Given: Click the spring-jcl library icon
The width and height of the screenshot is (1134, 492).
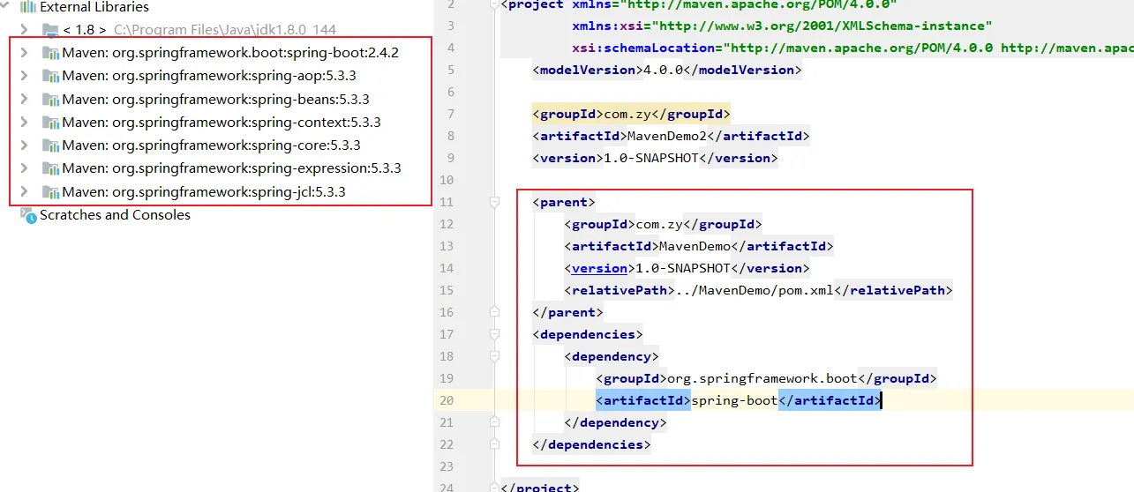Looking at the screenshot, I should coord(51,191).
